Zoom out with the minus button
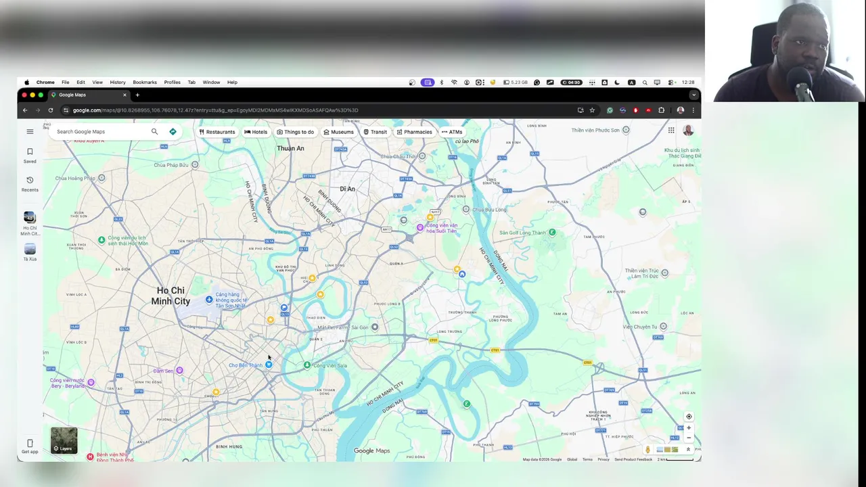 pyautogui.click(x=689, y=438)
